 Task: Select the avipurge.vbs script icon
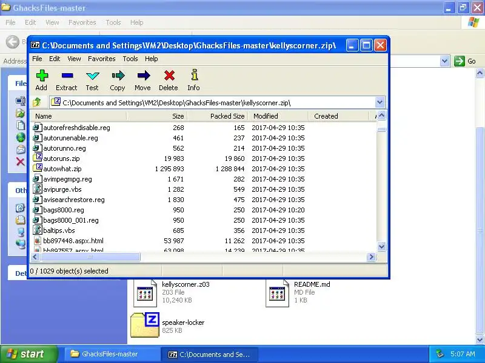click(x=38, y=189)
